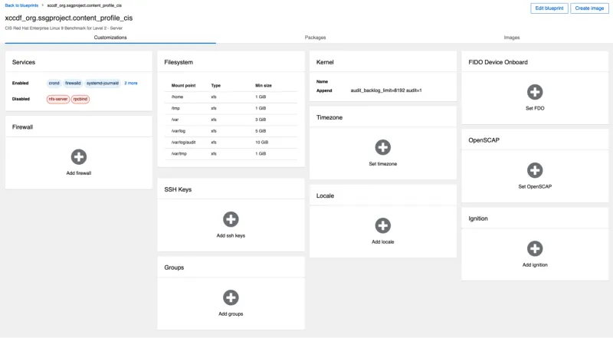This screenshot has height=338, width=613.
Task: Click the breadcrumb xccdf_org.ssgproject.content_profile_cis entry
Action: 84,5
